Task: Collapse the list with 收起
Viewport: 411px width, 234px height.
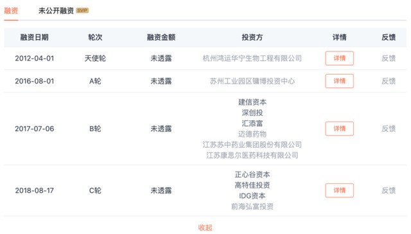Action: pyautogui.click(x=205, y=228)
